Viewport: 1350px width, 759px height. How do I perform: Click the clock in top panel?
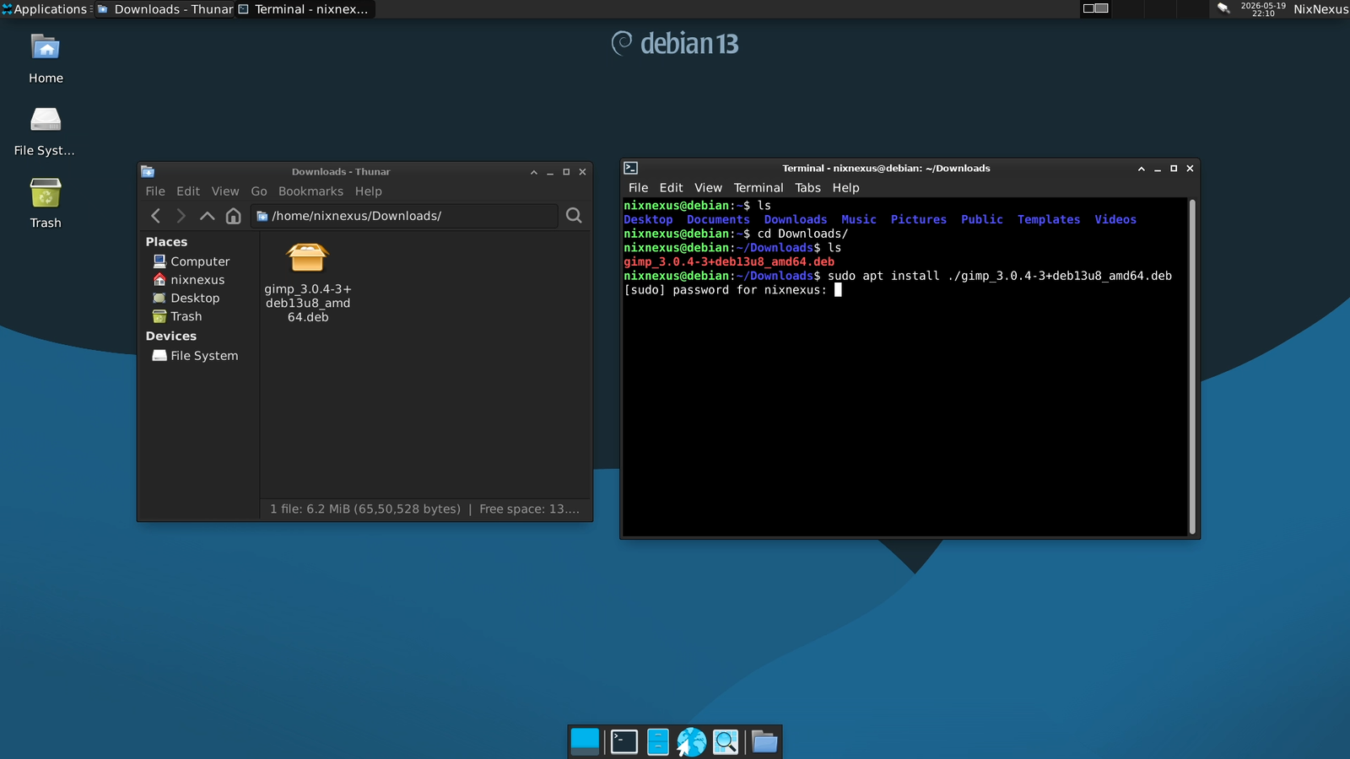tap(1263, 9)
